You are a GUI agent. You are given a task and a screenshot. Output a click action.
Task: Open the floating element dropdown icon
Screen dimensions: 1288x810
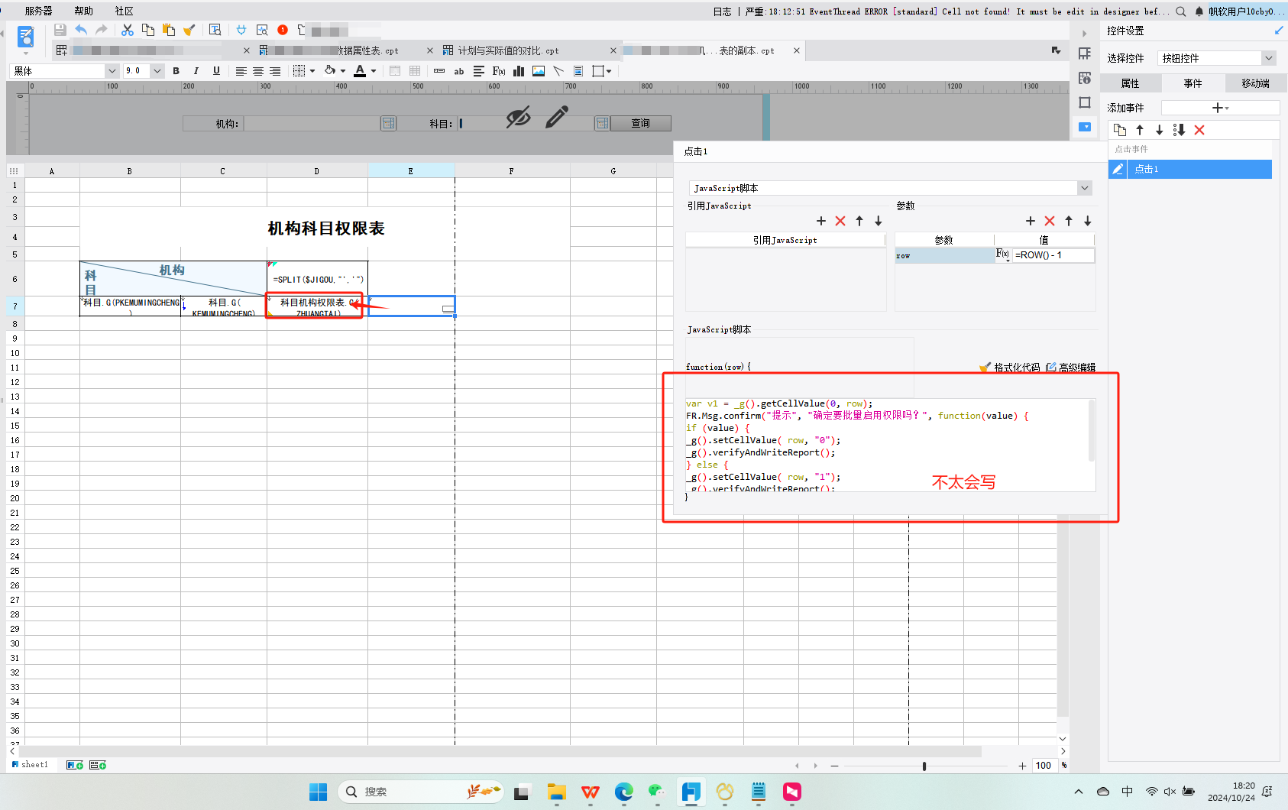tap(602, 71)
